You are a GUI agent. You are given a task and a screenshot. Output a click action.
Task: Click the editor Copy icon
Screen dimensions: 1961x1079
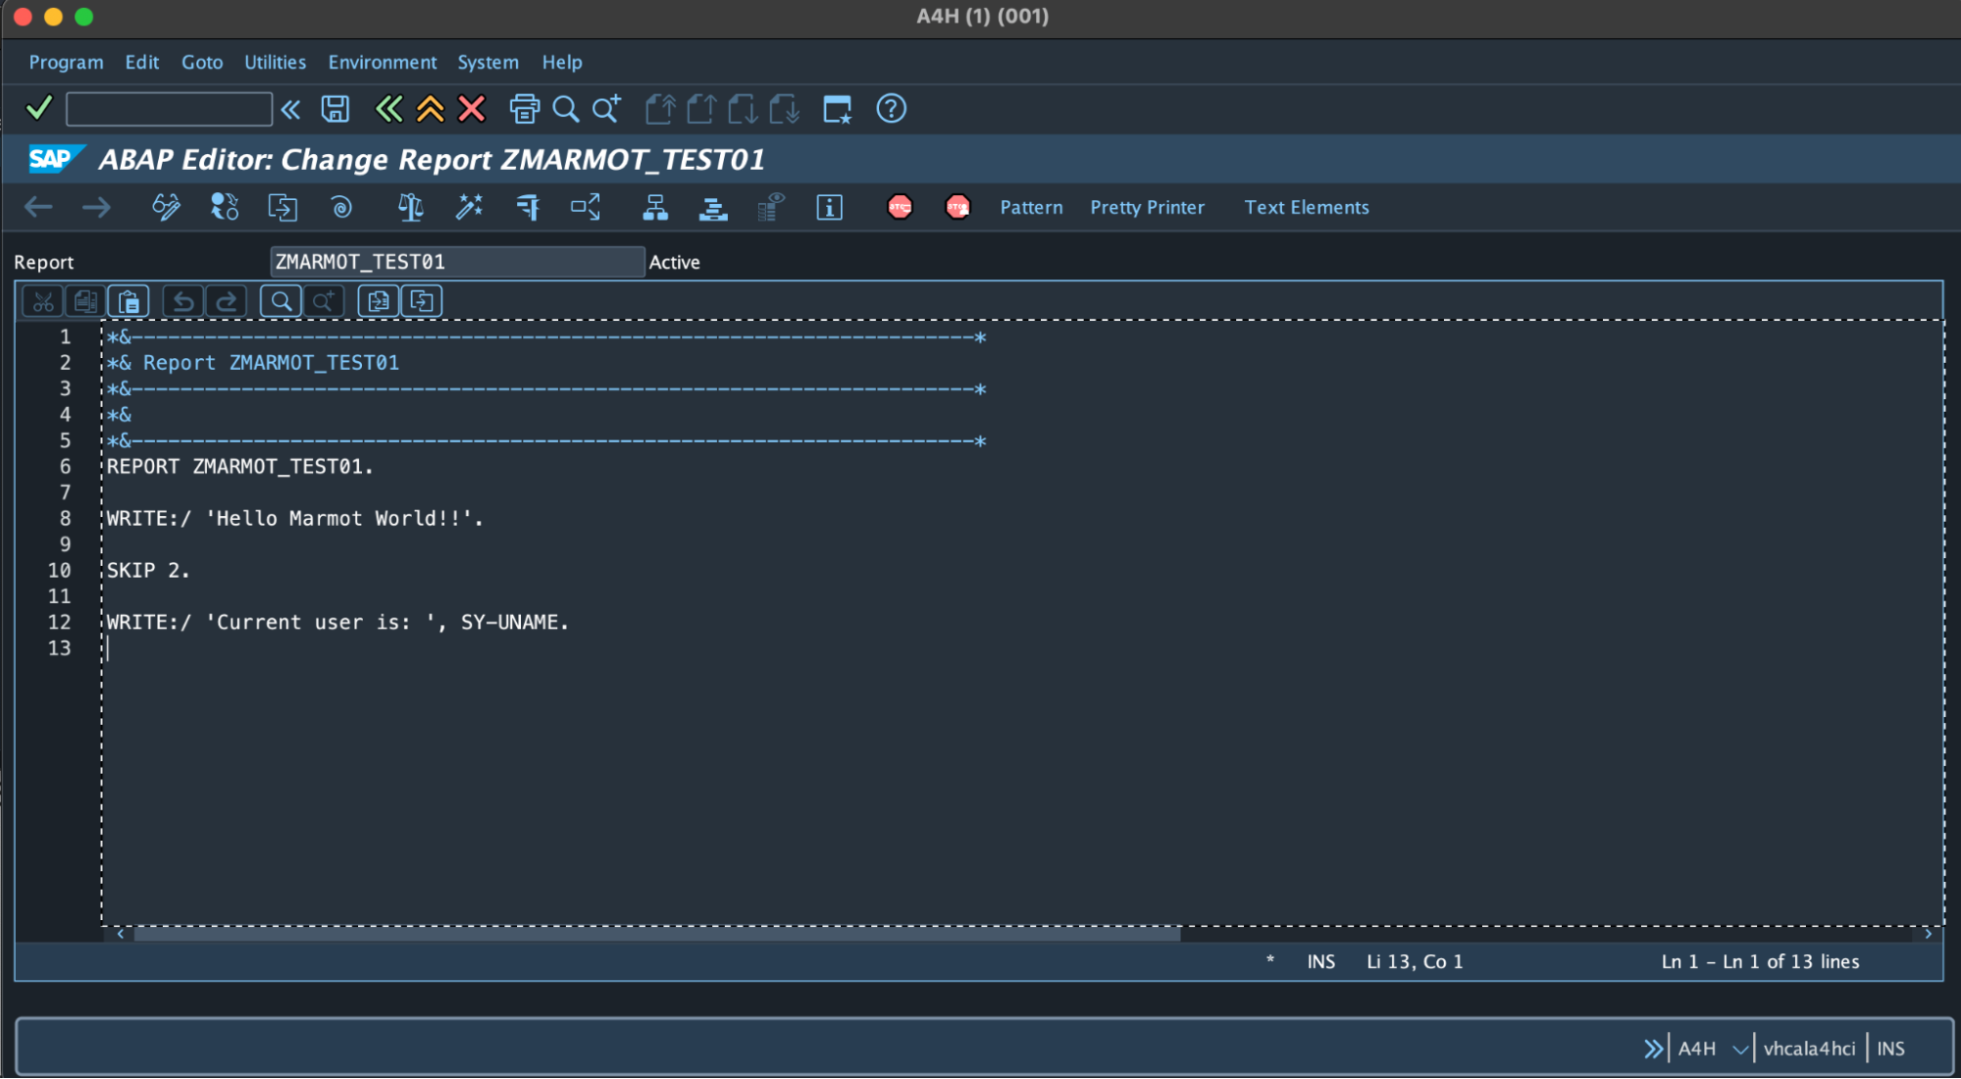(85, 301)
